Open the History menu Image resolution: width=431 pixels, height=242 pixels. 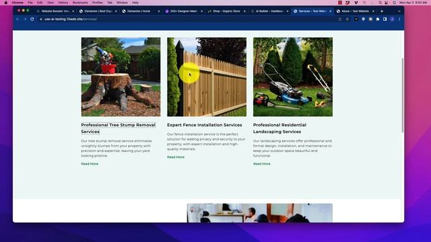(x=63, y=3)
